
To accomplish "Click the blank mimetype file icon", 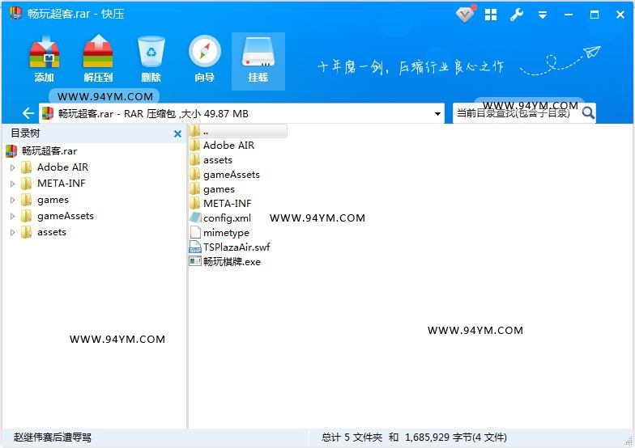I will point(195,233).
